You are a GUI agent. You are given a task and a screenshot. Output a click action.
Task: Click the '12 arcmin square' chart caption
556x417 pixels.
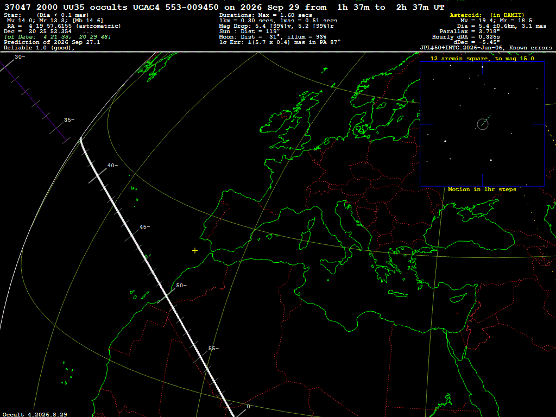[482, 59]
